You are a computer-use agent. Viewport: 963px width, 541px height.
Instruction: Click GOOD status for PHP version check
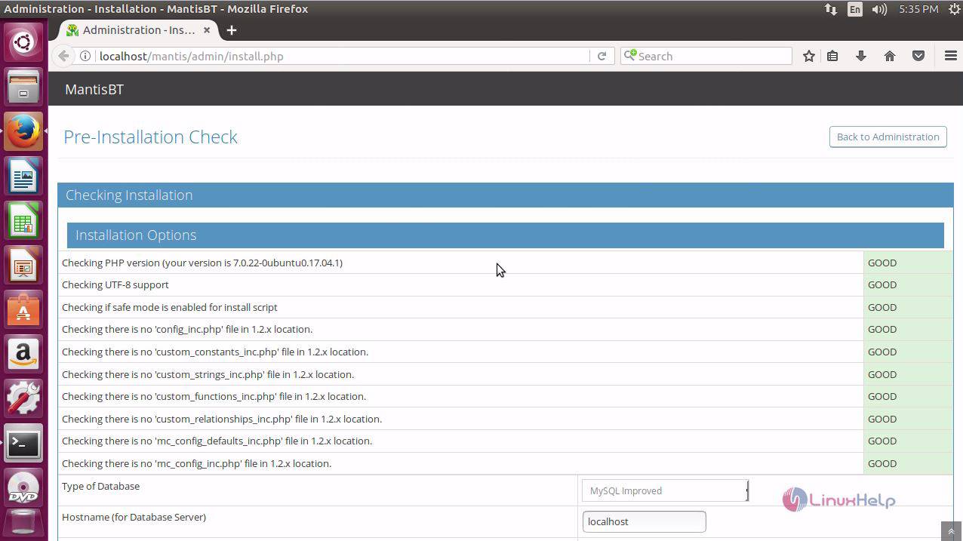(x=882, y=263)
